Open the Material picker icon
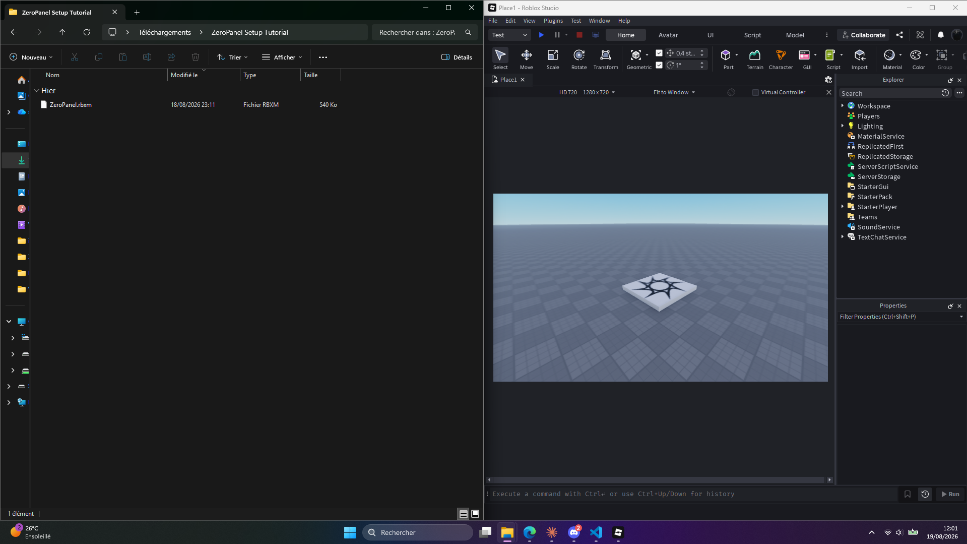Viewport: 967px width, 544px height. point(889,55)
